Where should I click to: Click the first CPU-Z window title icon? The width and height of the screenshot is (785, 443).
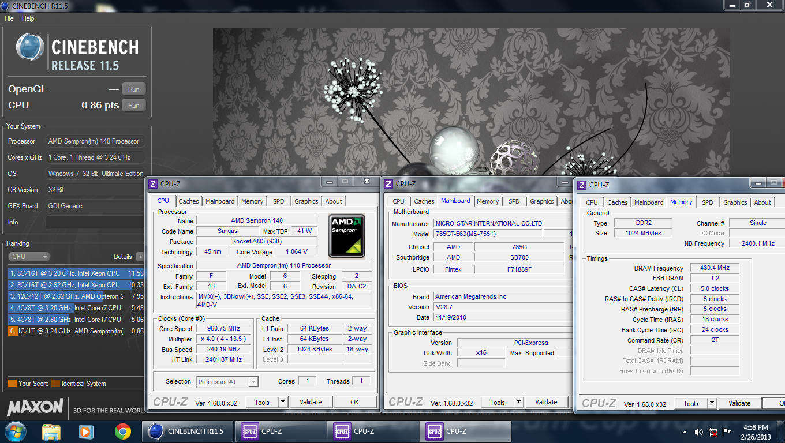click(x=153, y=184)
